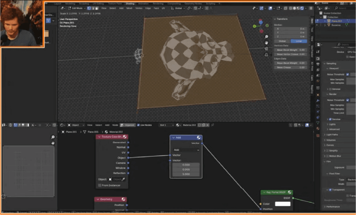Click the Global transform button
This screenshot has width=356, height=215.
(282, 41)
